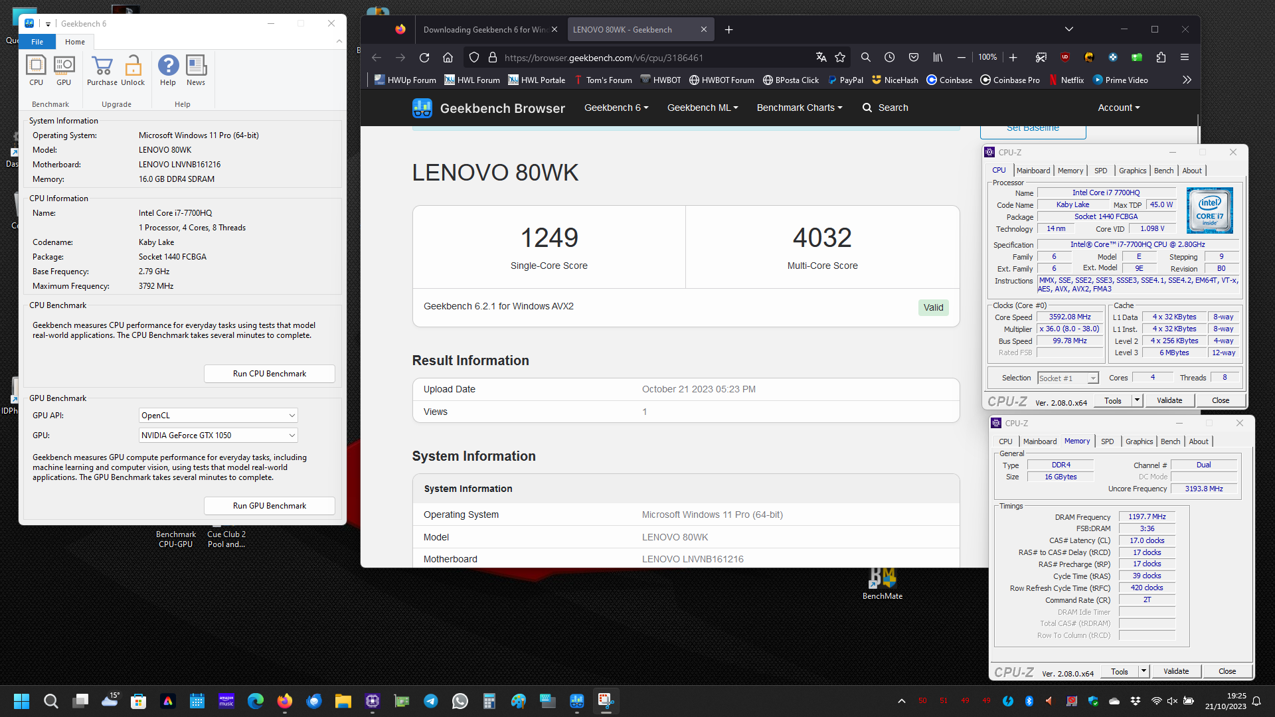Open the Netflix bookmark
The width and height of the screenshot is (1275, 717).
pyautogui.click(x=1066, y=80)
